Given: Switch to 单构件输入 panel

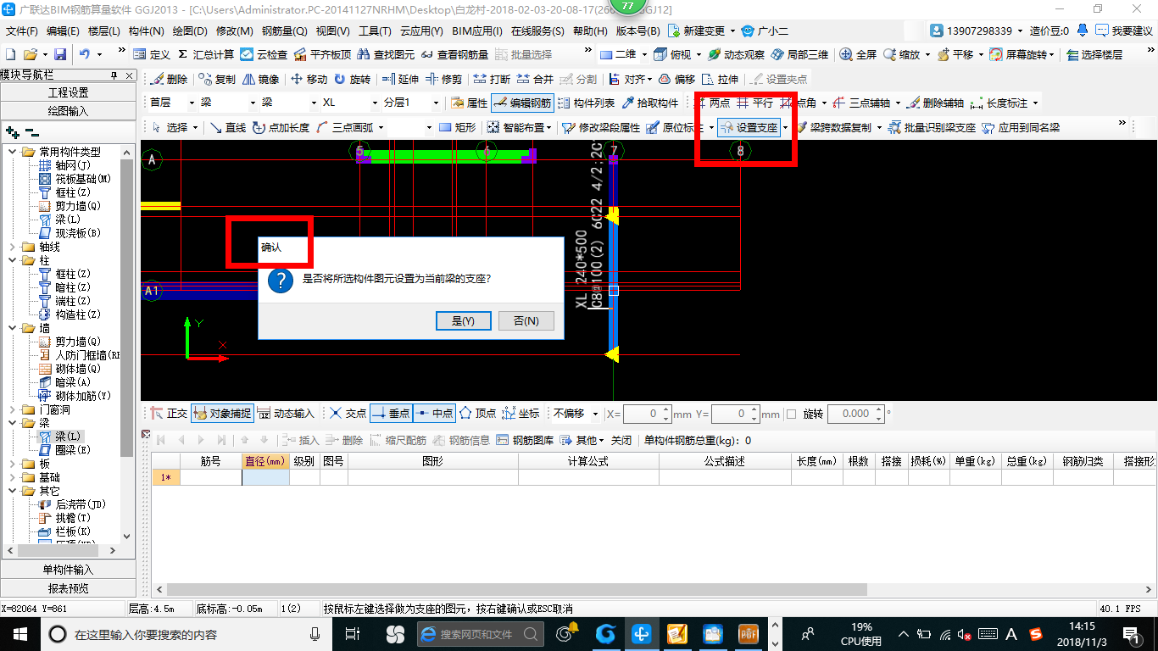Looking at the screenshot, I should click(x=68, y=570).
